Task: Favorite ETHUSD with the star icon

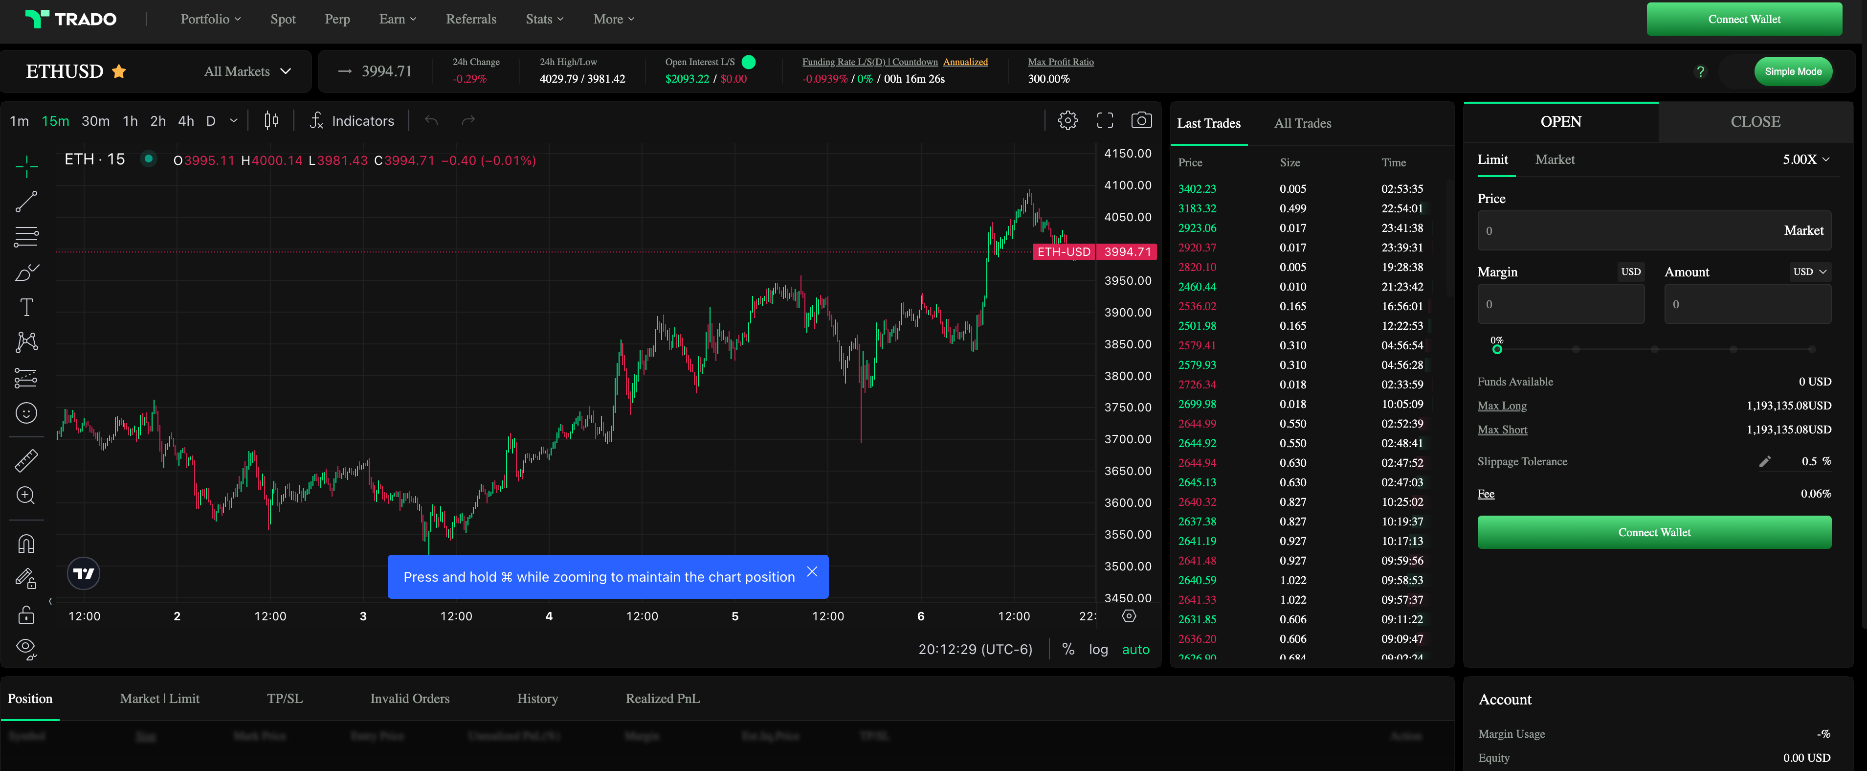Action: point(119,71)
